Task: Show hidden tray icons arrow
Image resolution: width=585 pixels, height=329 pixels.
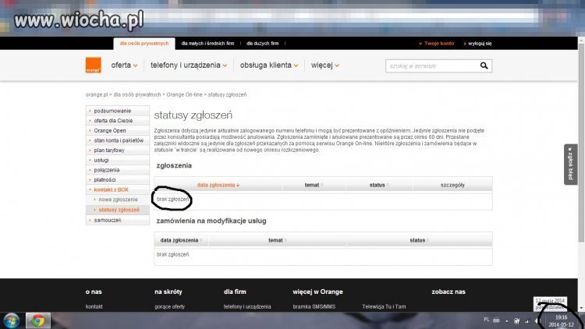Action: click(507, 320)
